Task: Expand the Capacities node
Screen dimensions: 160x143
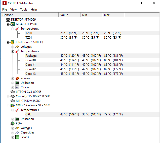Action: click(13, 133)
